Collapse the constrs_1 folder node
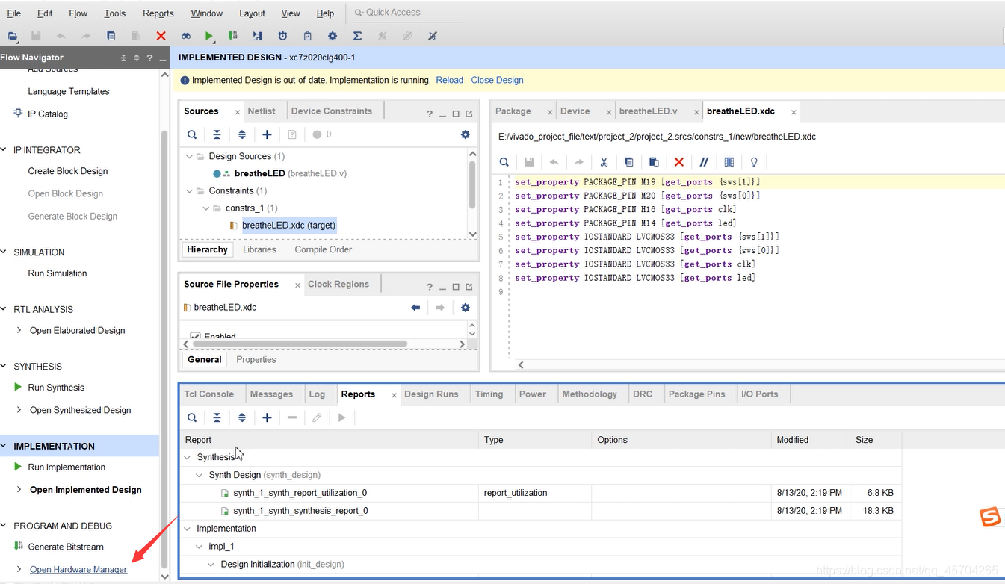 coord(206,208)
